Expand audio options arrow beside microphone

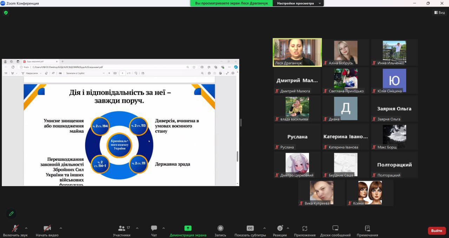point(26,228)
